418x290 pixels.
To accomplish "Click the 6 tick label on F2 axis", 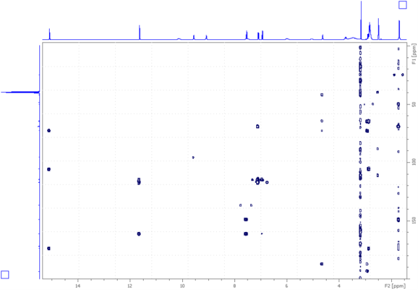I will [286, 285].
